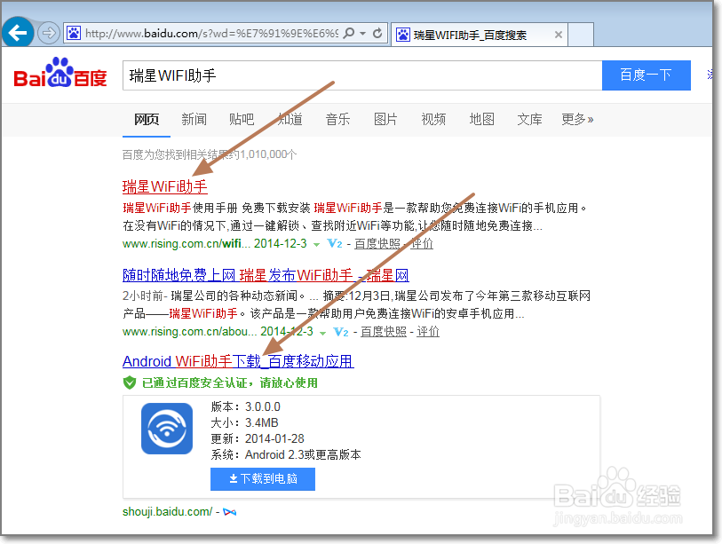The width and height of the screenshot is (722, 544).
Task: Open address bar dropdown arrow
Action: (x=363, y=33)
